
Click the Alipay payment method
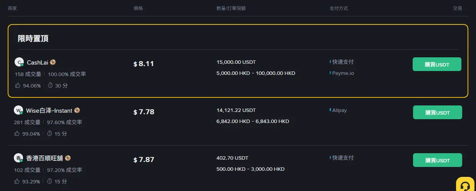[339, 110]
